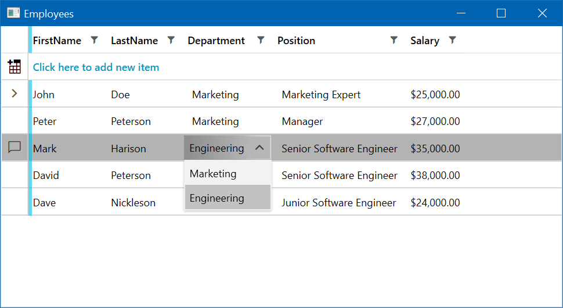Open the Department column filter
This screenshot has width=563, height=308.
click(x=261, y=40)
